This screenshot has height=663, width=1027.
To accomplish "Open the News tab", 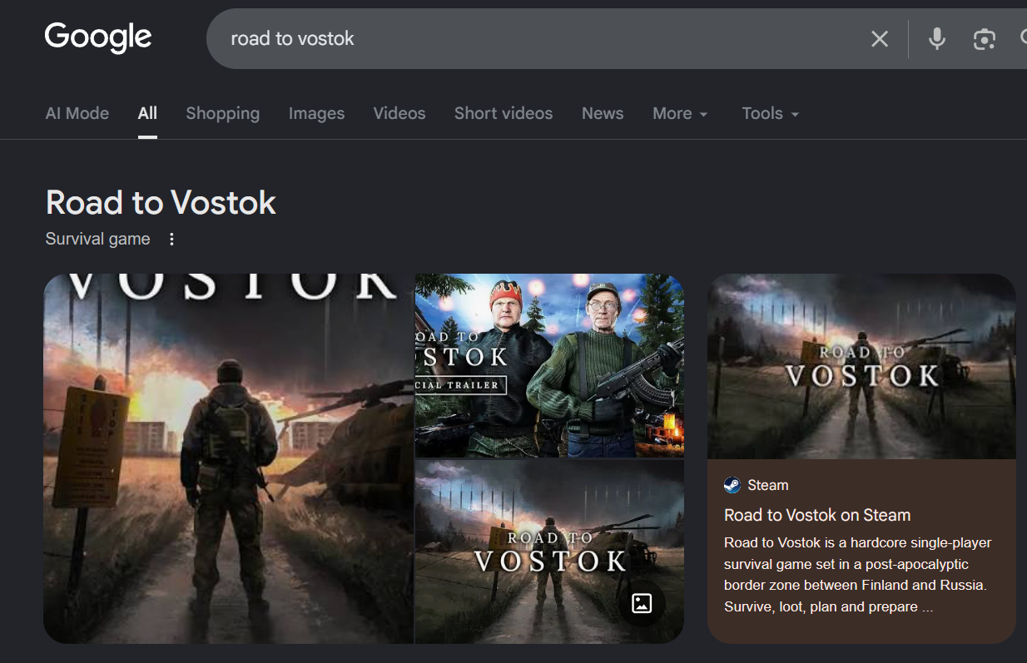I will (x=603, y=114).
